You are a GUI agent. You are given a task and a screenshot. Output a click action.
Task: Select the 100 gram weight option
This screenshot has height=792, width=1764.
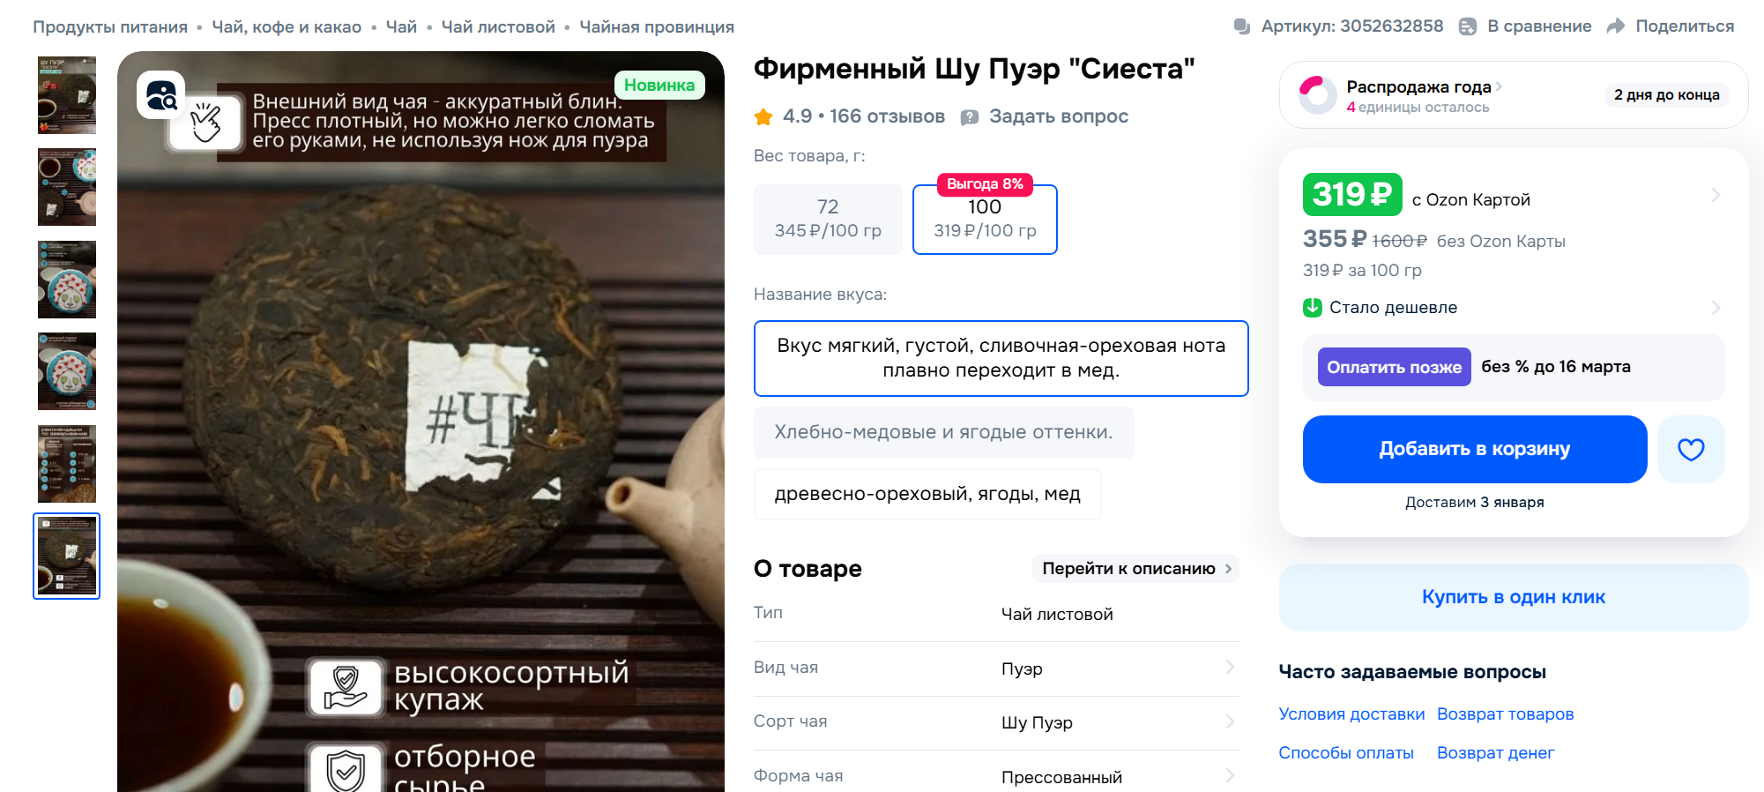[985, 219]
